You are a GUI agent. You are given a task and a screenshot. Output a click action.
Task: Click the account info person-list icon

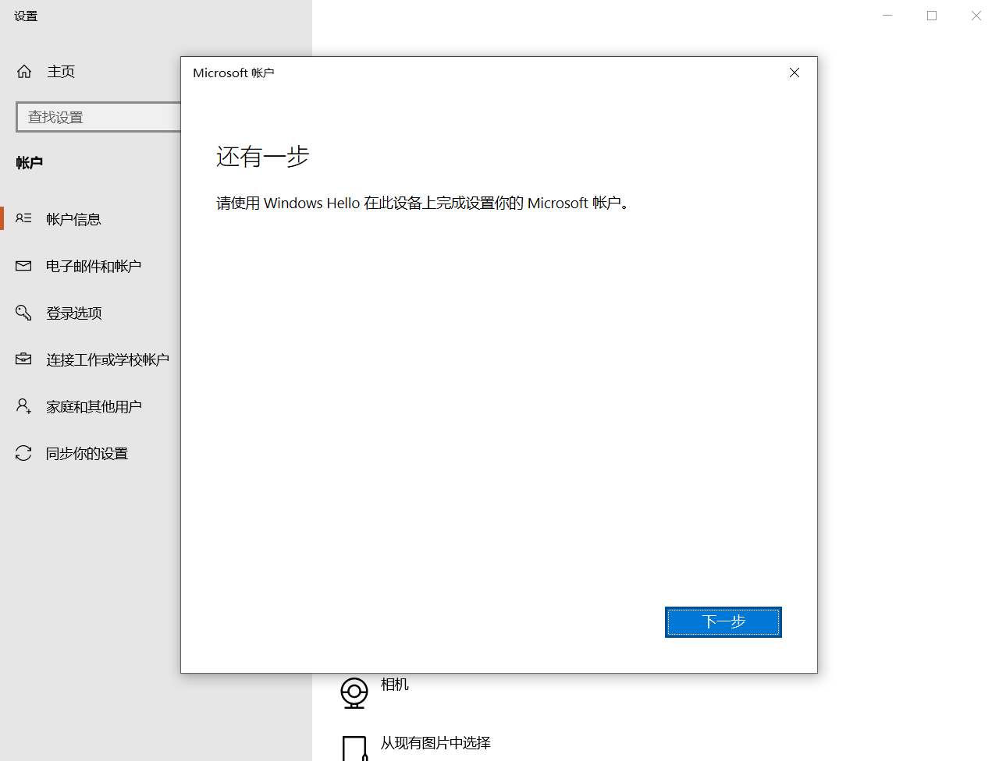[x=23, y=218]
